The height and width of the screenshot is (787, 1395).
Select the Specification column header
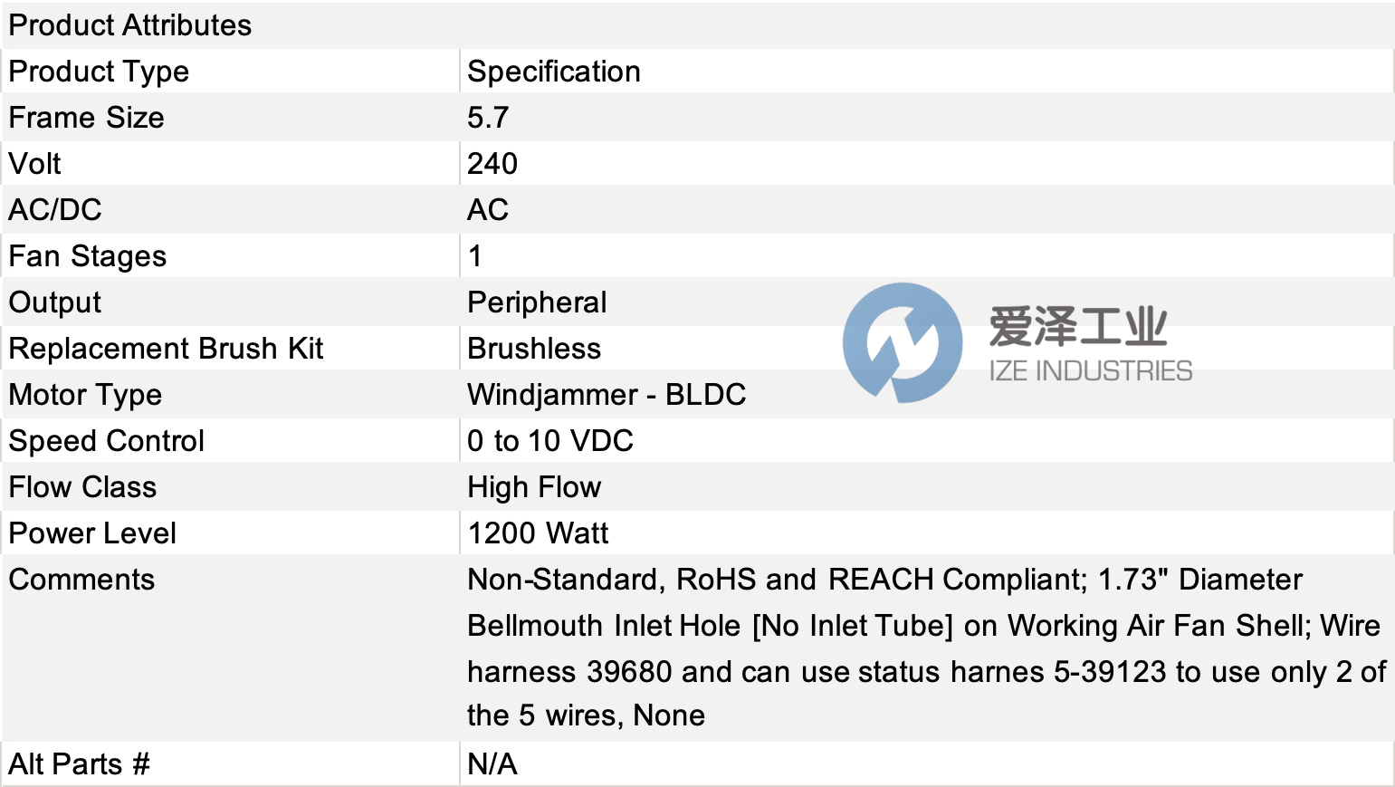554,72
